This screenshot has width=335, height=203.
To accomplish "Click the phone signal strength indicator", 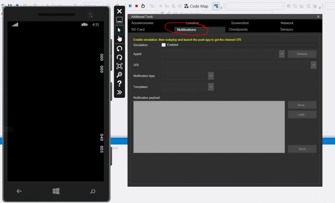I will (15, 24).
